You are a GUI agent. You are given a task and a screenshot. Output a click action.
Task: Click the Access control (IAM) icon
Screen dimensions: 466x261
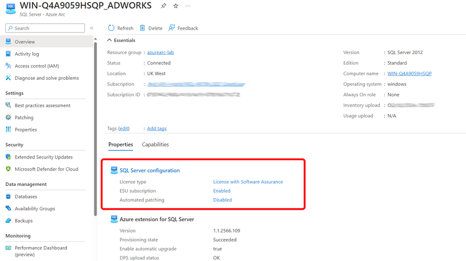8,66
